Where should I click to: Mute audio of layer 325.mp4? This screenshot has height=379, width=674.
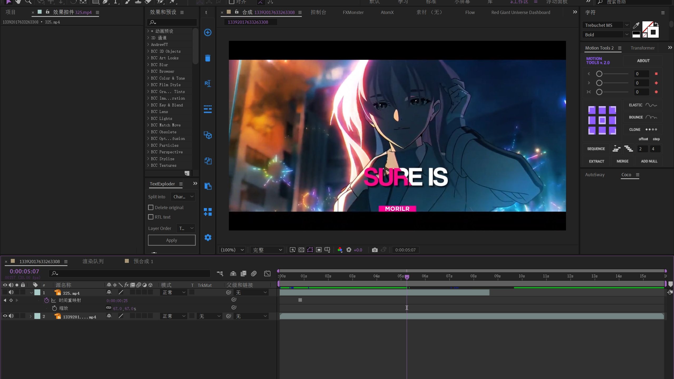11,292
